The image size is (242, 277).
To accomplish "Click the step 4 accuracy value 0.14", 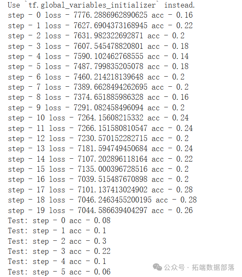I will pos(180,56).
